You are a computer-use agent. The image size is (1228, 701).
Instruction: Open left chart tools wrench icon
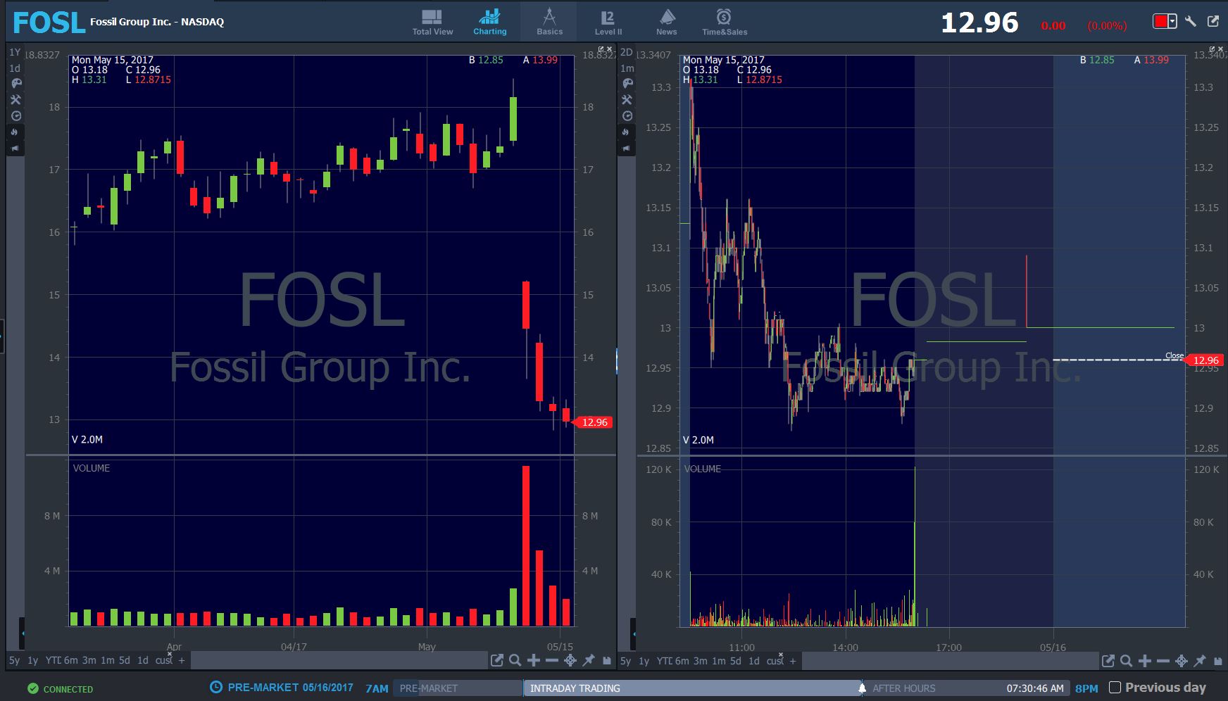point(15,99)
